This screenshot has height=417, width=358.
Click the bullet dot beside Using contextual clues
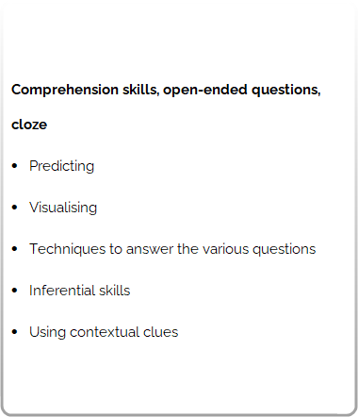[x=14, y=332]
